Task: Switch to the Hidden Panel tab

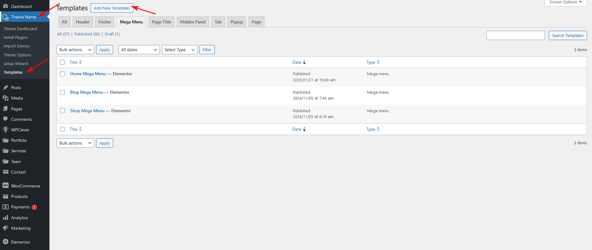Action: click(193, 22)
